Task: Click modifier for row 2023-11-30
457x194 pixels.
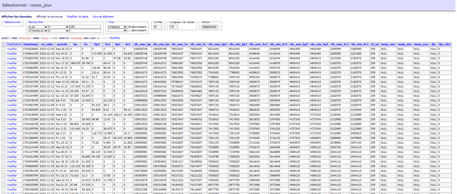Action: (12, 143)
